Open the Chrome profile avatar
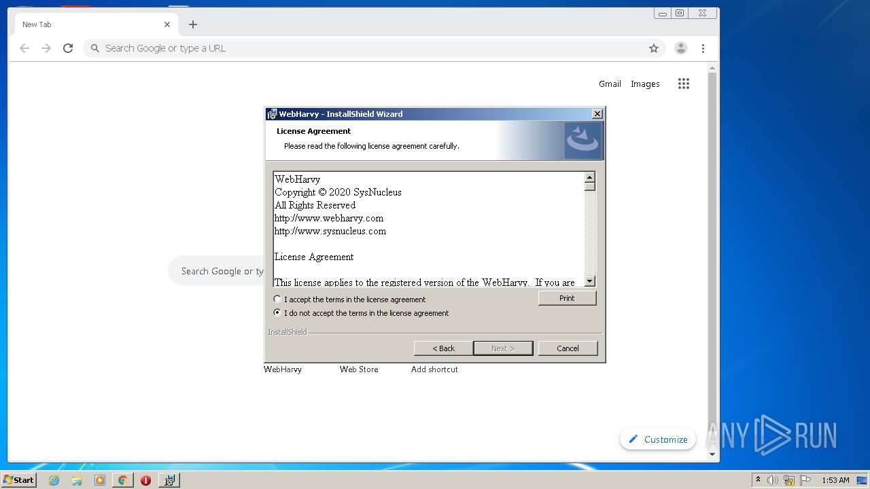Viewport: 870px width, 489px height. (x=680, y=48)
